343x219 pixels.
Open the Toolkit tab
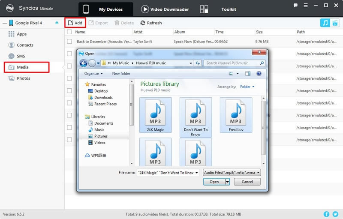click(x=218, y=9)
